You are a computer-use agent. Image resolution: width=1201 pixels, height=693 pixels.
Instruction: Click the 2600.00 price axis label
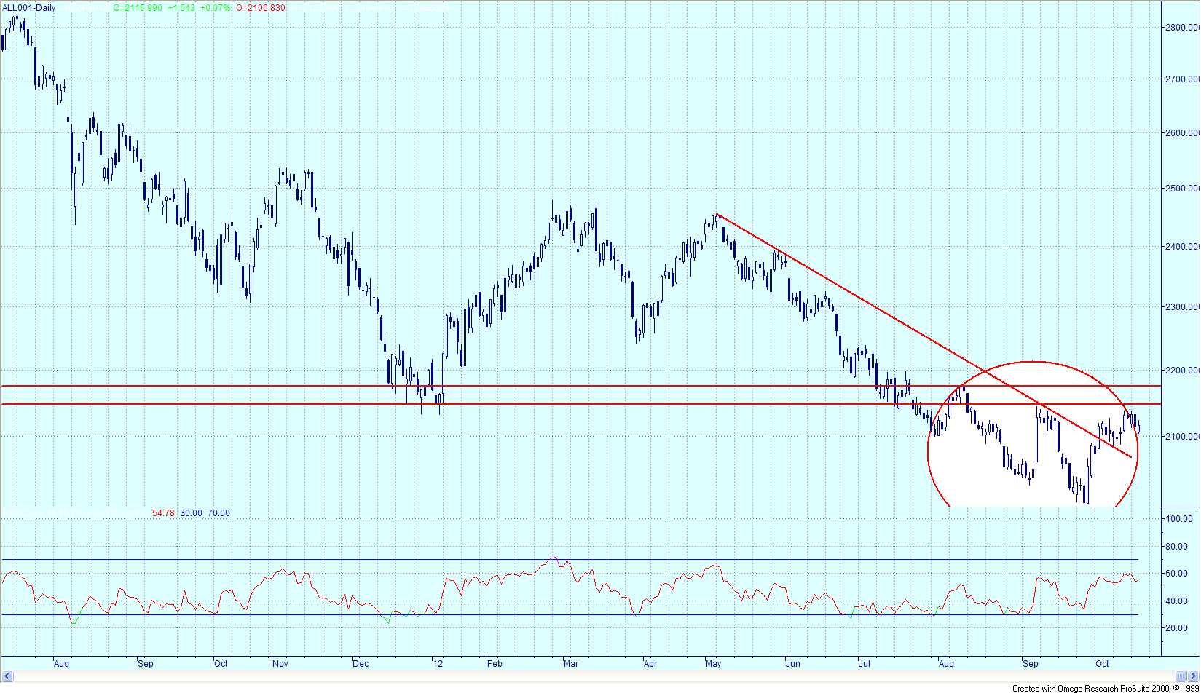click(1183, 133)
